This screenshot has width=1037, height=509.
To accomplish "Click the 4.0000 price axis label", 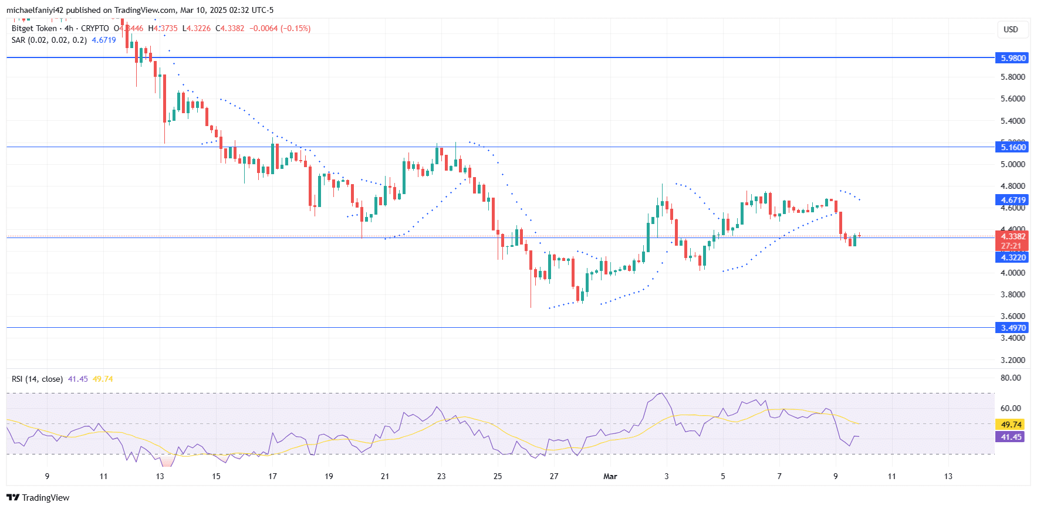I will click(x=1013, y=273).
